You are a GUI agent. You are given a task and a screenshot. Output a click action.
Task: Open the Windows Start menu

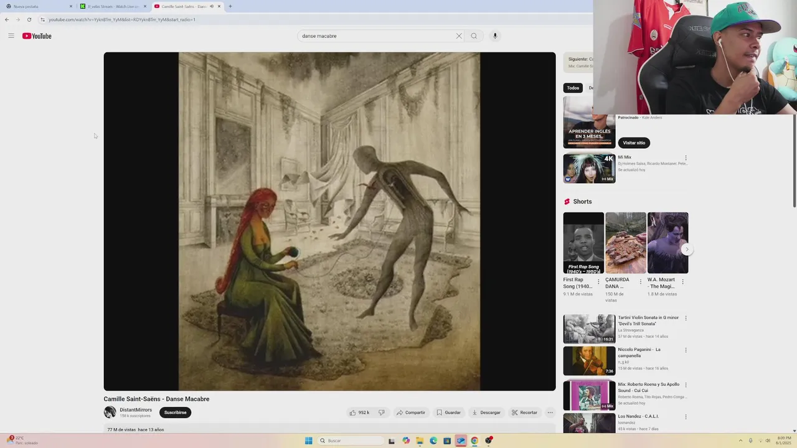pyautogui.click(x=308, y=441)
